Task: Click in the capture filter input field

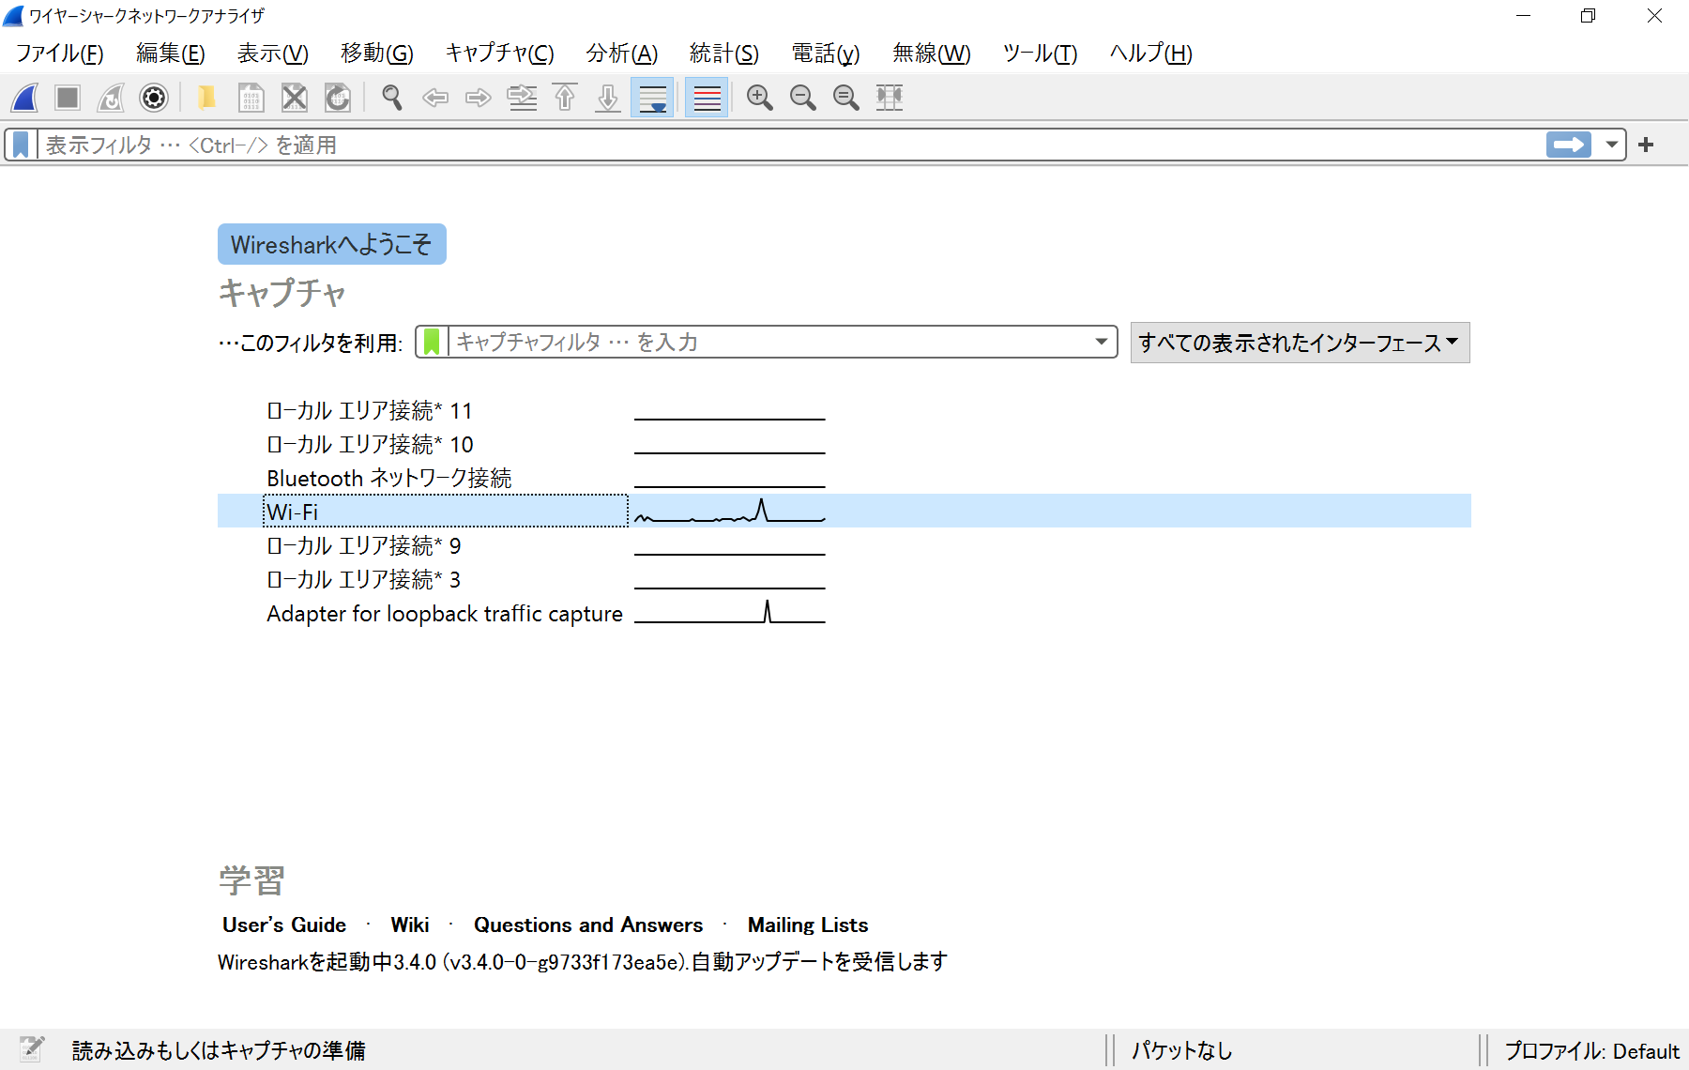Action: (x=769, y=342)
